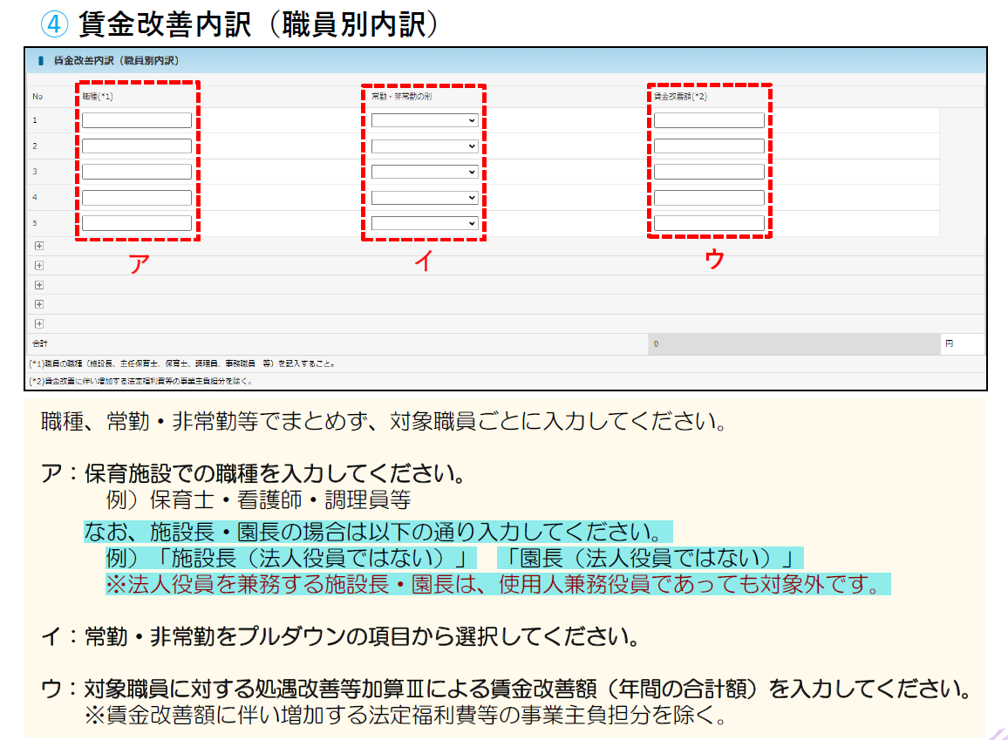Open 常勤・非常勤の別 dropdown in row 2
Viewport: 1008px width, 740px height.
(x=425, y=146)
